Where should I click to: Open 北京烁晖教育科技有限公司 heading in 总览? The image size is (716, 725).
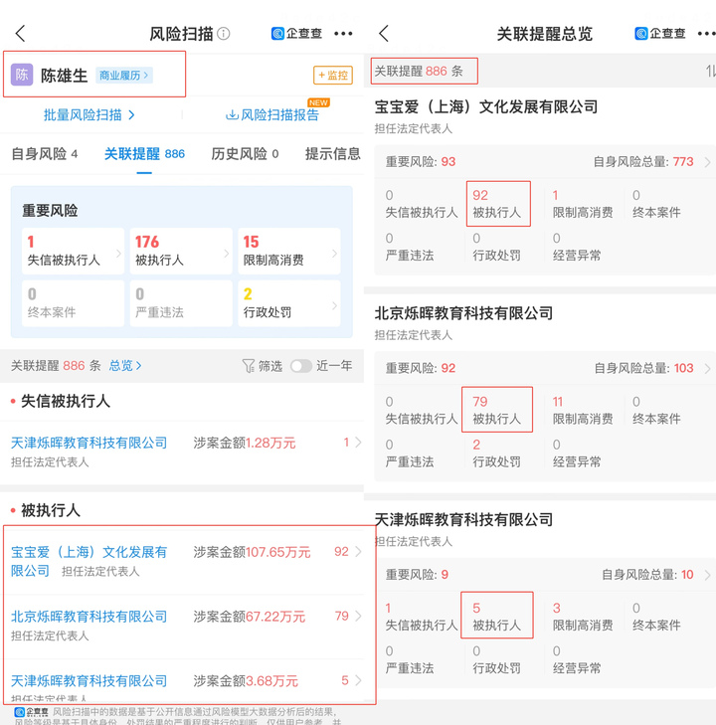point(463,313)
